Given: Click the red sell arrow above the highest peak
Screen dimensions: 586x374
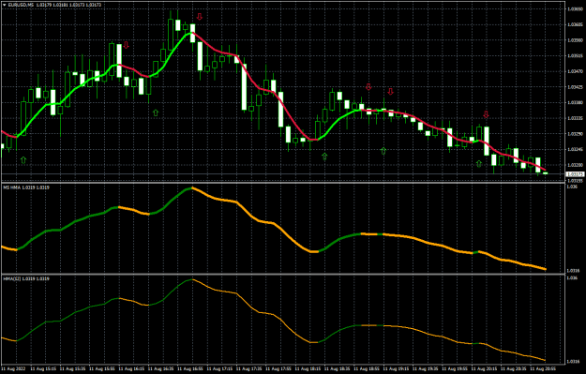Looking at the screenshot, I should (200, 16).
